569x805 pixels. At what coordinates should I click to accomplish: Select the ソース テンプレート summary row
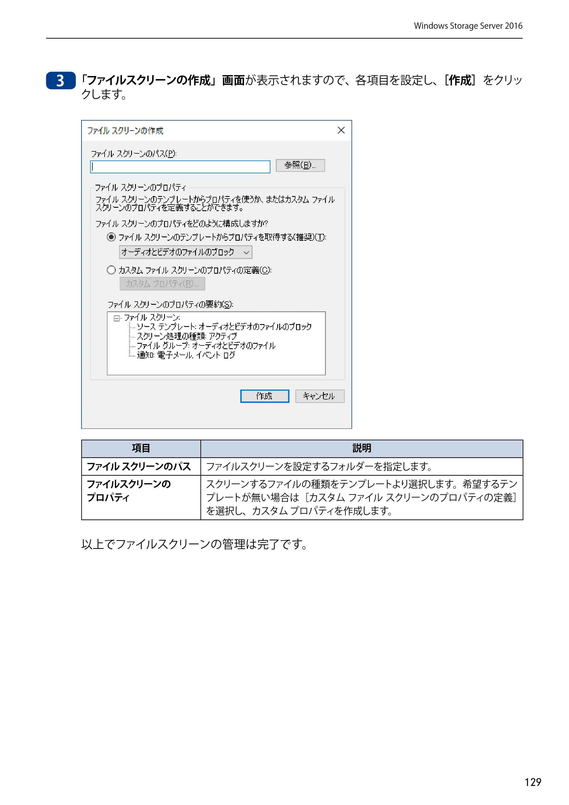224,327
